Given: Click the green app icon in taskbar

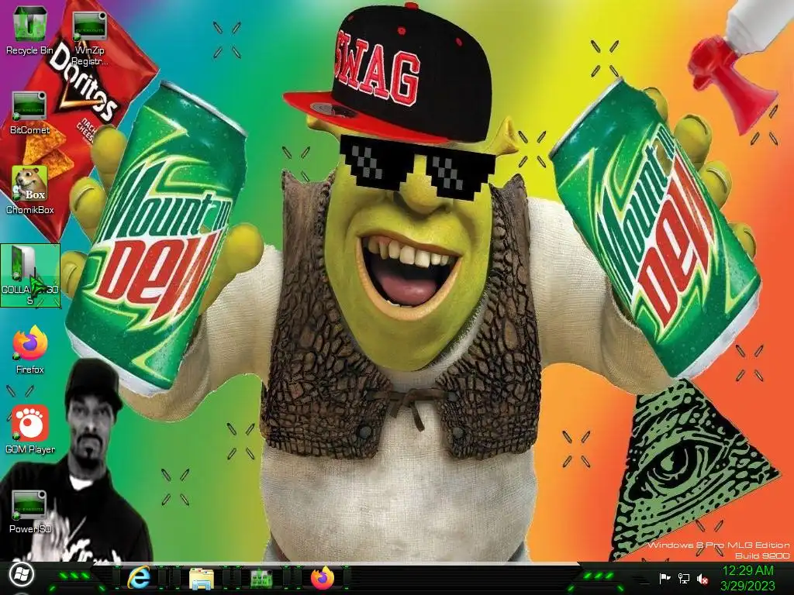Looking at the screenshot, I should point(261,578).
